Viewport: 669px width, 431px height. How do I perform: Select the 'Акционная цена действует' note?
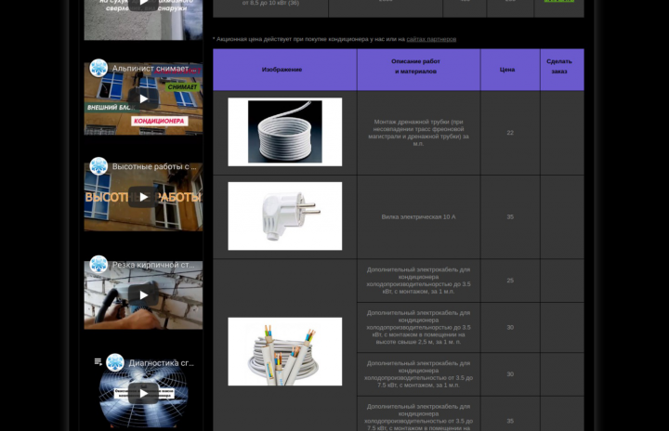(334, 39)
